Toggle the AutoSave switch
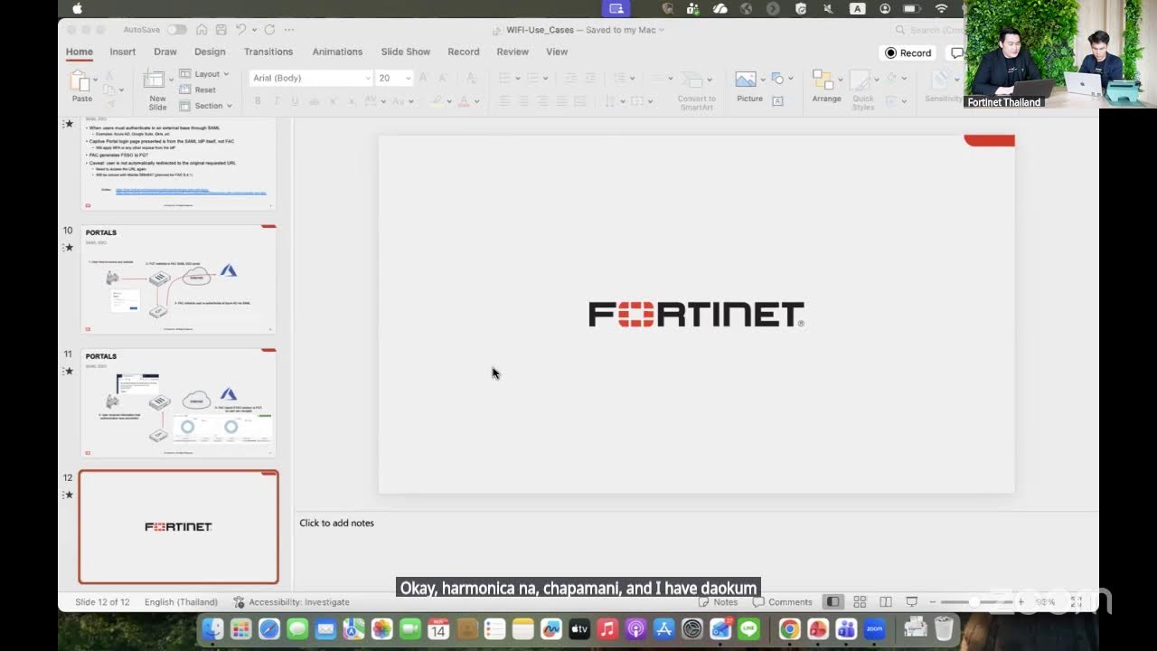This screenshot has height=651, width=1157. [x=176, y=30]
